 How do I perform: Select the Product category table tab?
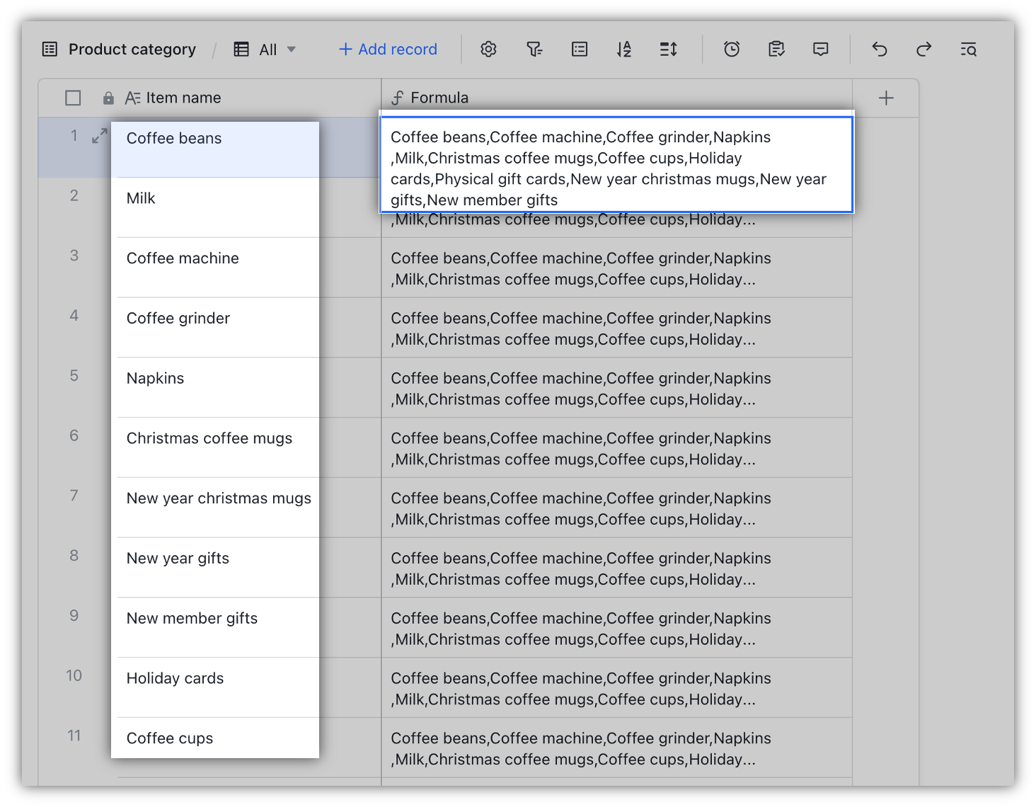click(x=132, y=49)
